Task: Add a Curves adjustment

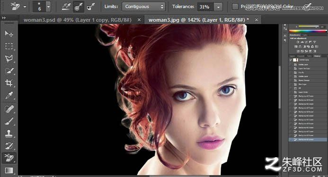Action: pyautogui.click(x=306, y=42)
